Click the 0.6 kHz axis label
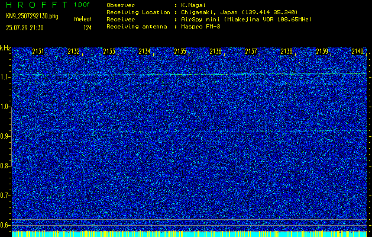Image resolution: width=372 pixels, height=237 pixels. click(5, 225)
